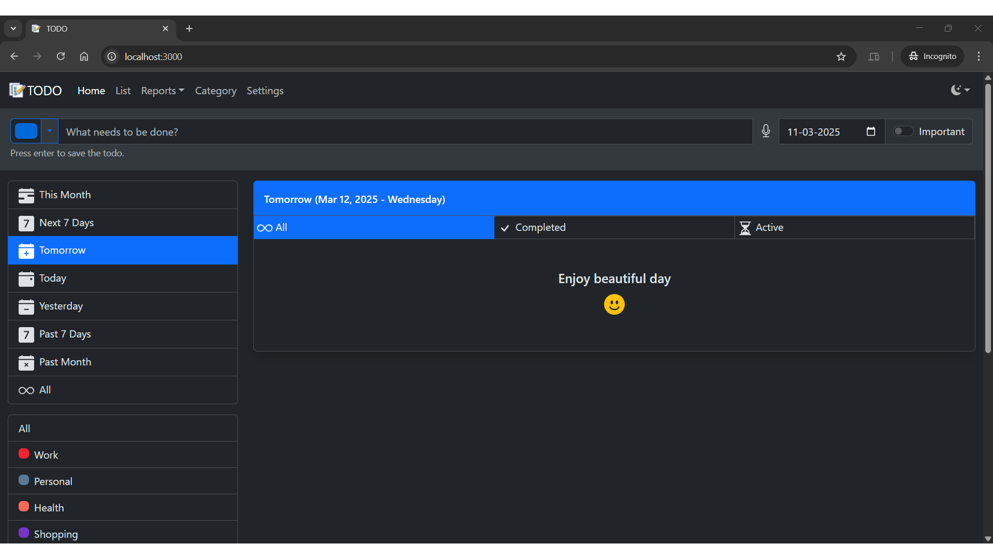Screen dimensions: 993x559
Task: Expand the category color dropdown arrow
Action: pyautogui.click(x=50, y=131)
